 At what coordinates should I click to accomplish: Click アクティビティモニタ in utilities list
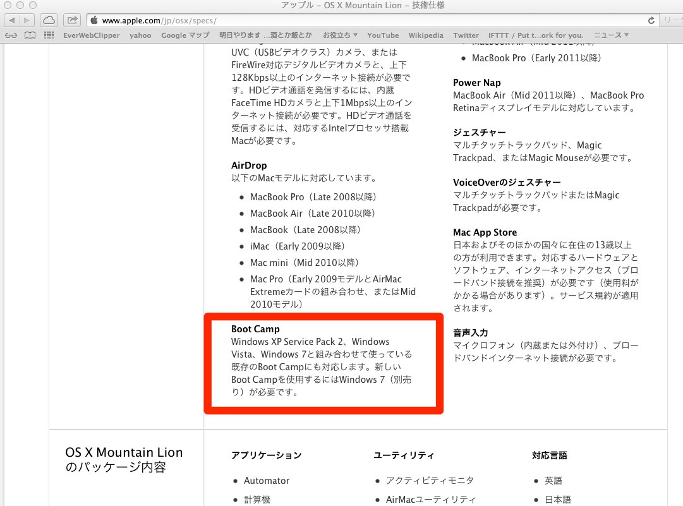430,481
